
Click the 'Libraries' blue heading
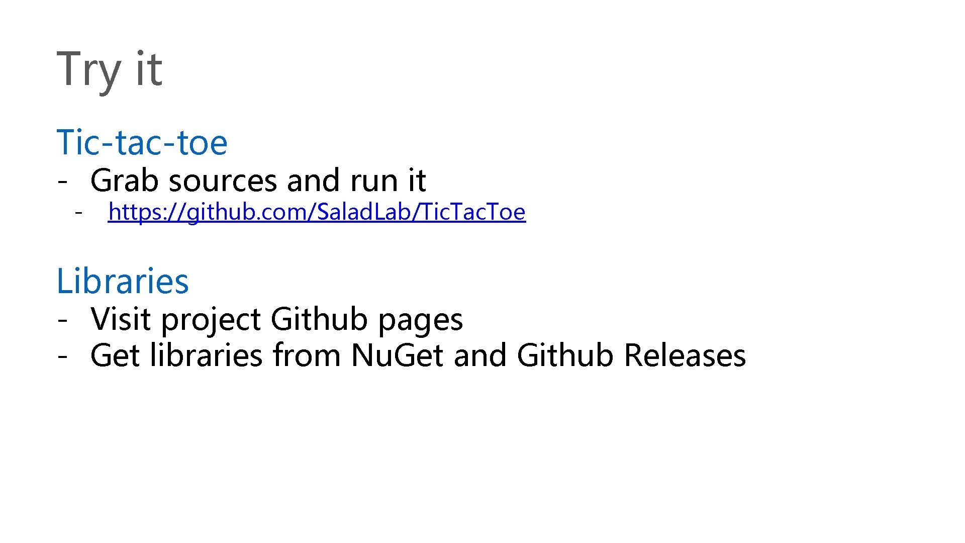click(x=123, y=281)
